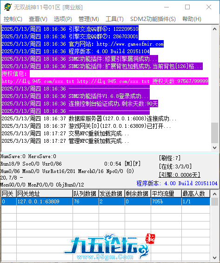Click the 发送数据 column header

click(112, 194)
